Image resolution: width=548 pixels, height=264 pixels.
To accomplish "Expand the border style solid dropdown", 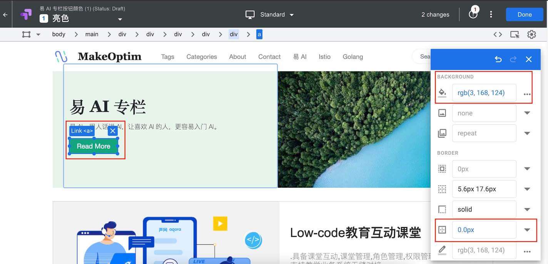I will [x=527, y=209].
